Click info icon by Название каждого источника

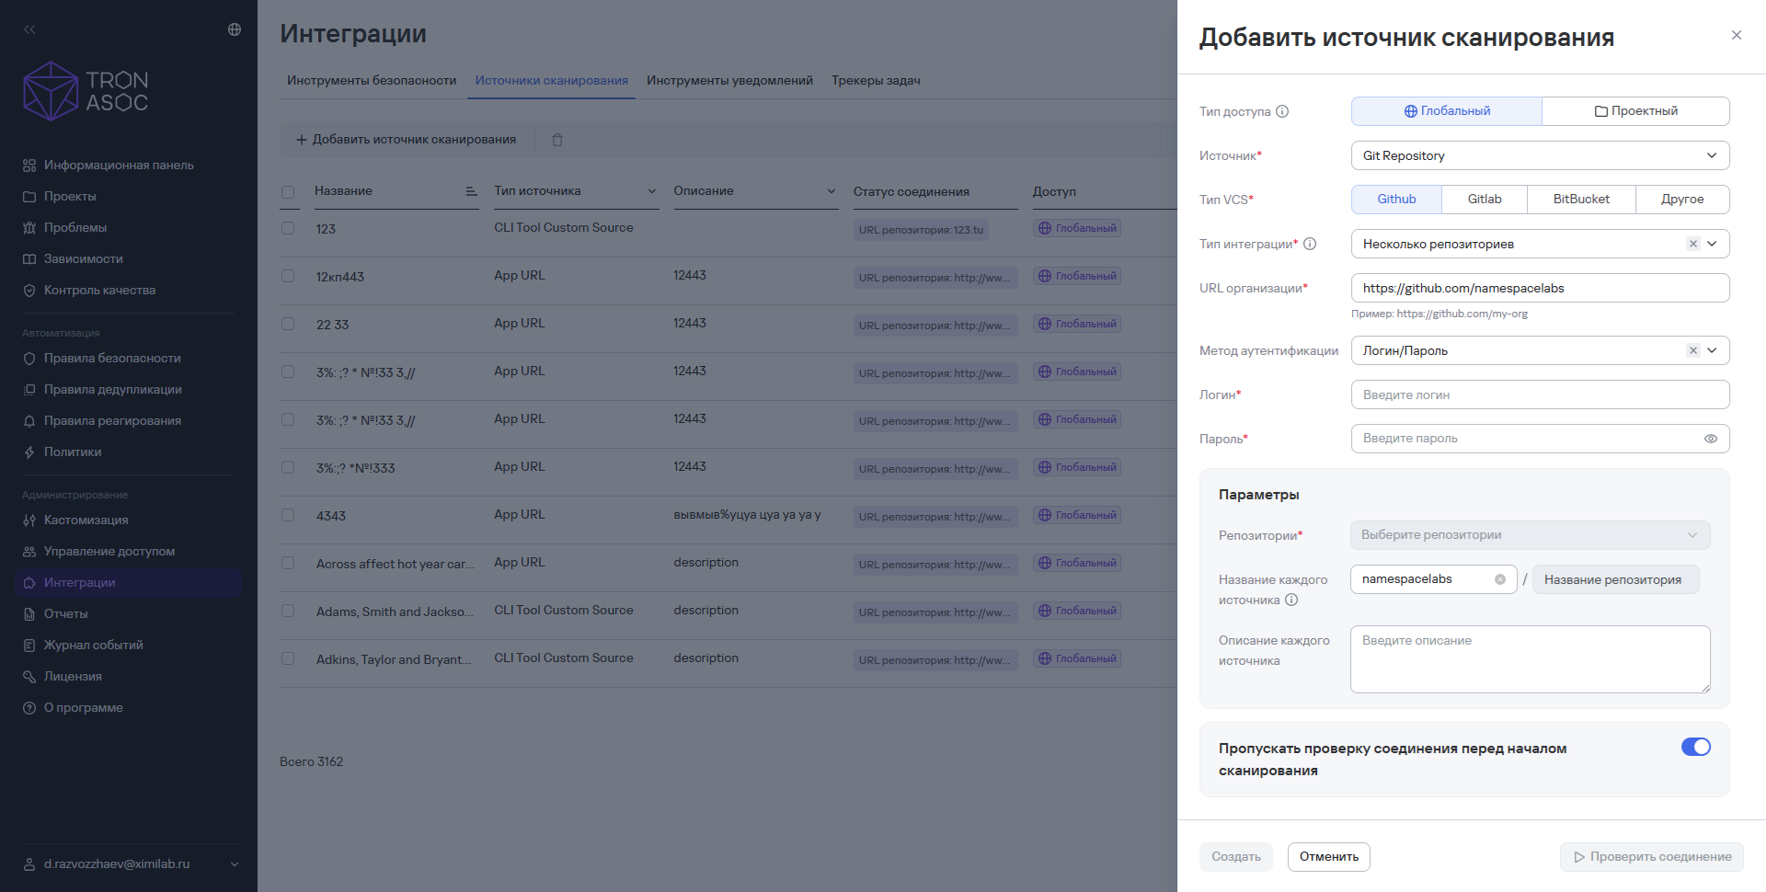click(x=1291, y=600)
